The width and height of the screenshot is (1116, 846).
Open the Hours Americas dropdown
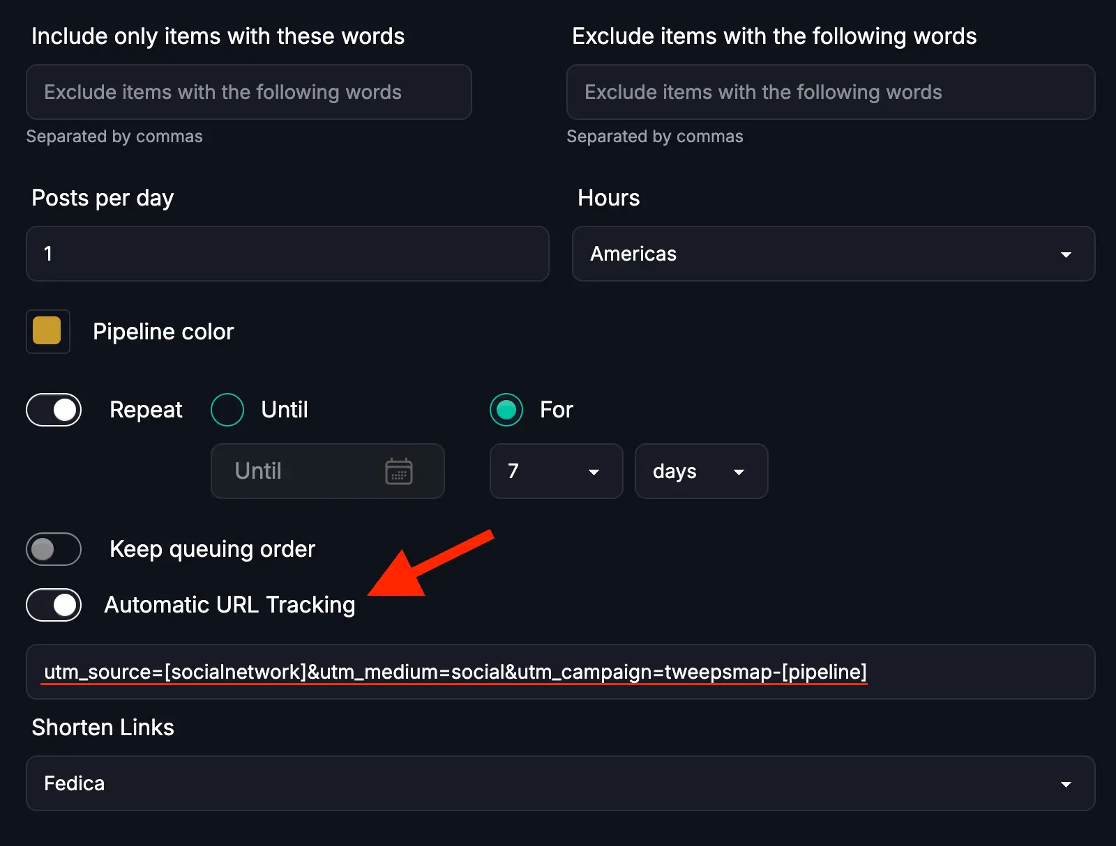[833, 254]
